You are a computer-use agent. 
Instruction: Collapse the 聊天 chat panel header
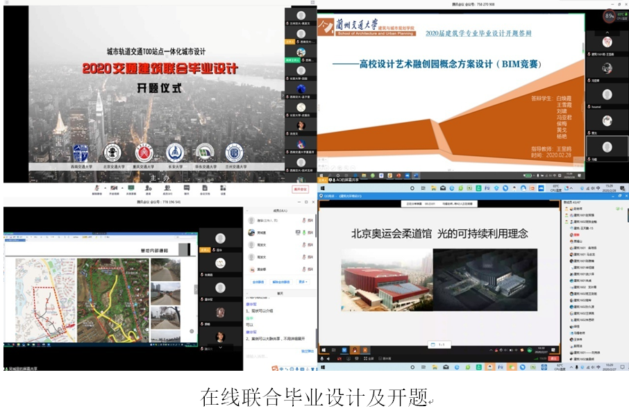(280, 293)
